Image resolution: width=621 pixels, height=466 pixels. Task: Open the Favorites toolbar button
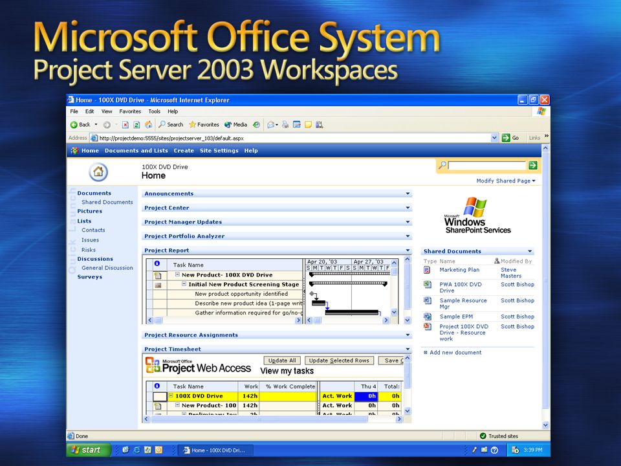click(x=204, y=124)
